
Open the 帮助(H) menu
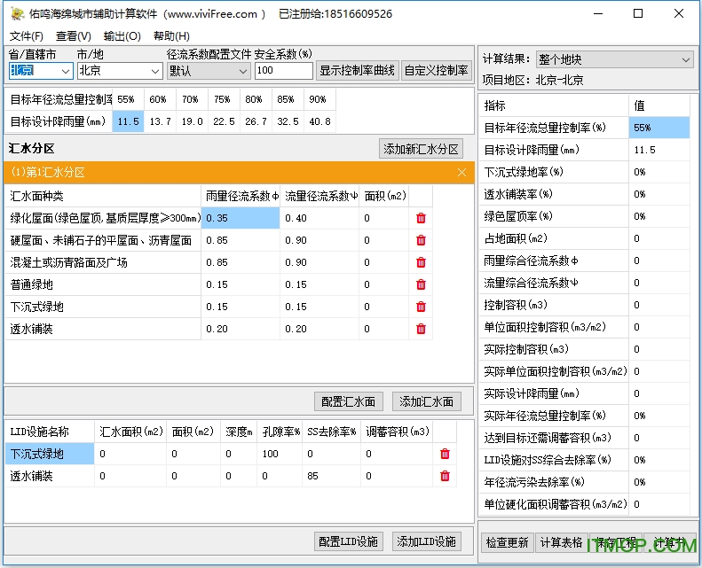tap(171, 36)
